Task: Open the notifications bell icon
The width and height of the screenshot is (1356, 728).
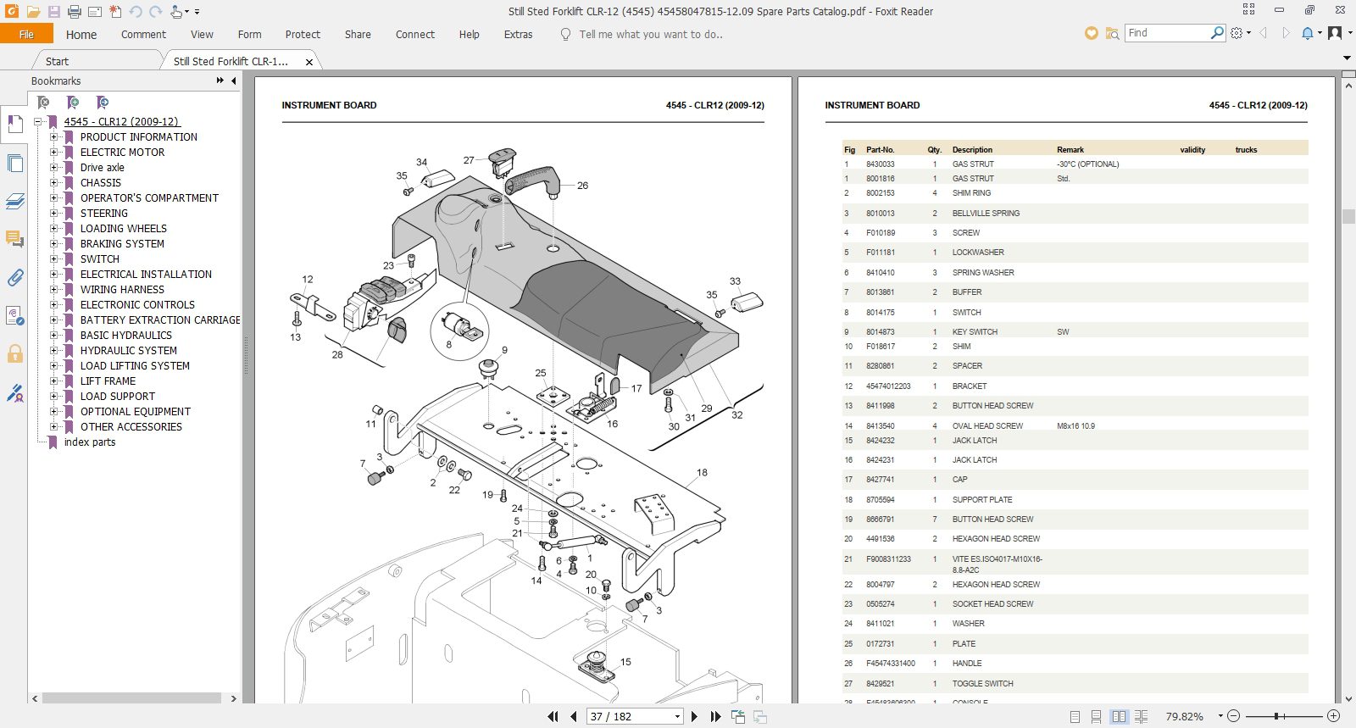Action: point(1308,33)
